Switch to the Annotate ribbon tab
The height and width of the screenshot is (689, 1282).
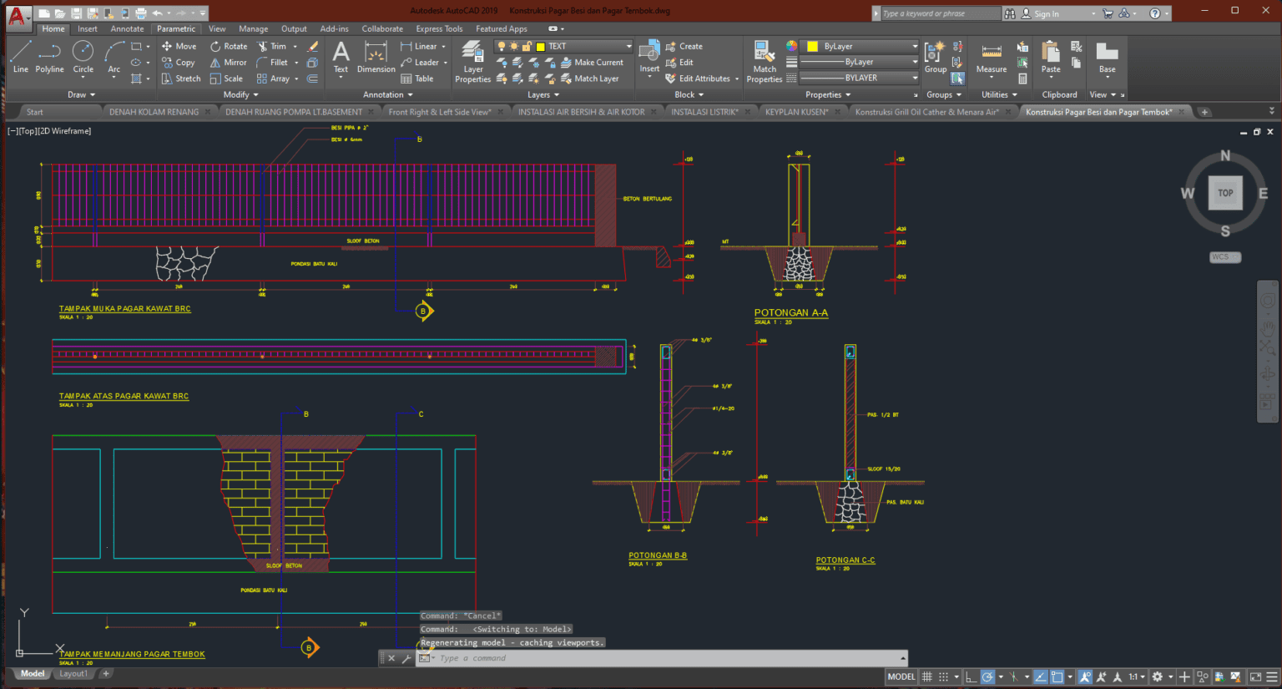pos(127,28)
